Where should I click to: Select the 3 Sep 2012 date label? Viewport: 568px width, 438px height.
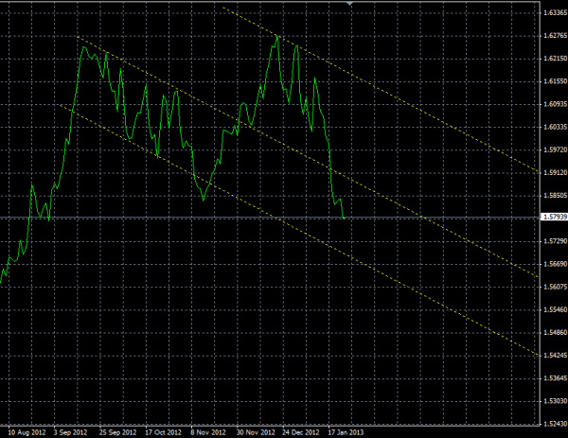(x=71, y=432)
